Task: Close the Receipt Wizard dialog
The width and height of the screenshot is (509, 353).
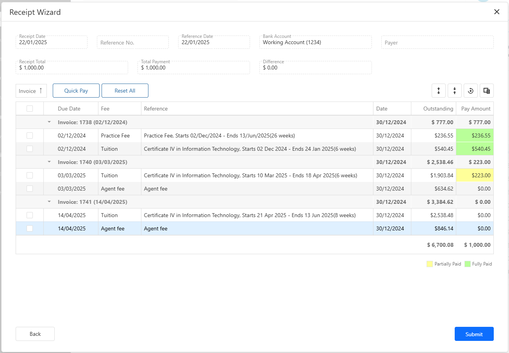Action: (496, 12)
